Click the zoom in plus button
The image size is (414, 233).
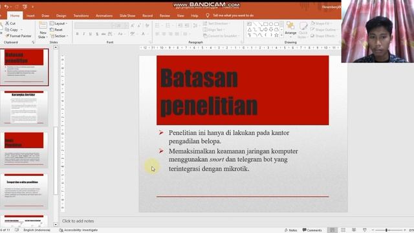pyautogui.click(x=404, y=230)
